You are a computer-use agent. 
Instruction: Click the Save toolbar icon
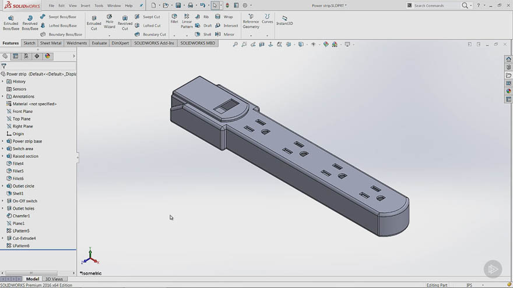pyautogui.click(x=178, y=5)
